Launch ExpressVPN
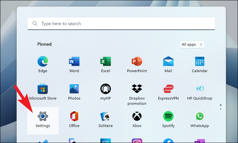238x143 pixels. (x=168, y=89)
